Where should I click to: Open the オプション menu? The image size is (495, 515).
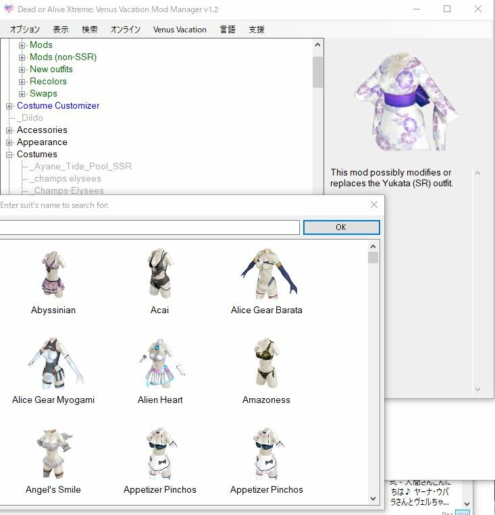25,30
